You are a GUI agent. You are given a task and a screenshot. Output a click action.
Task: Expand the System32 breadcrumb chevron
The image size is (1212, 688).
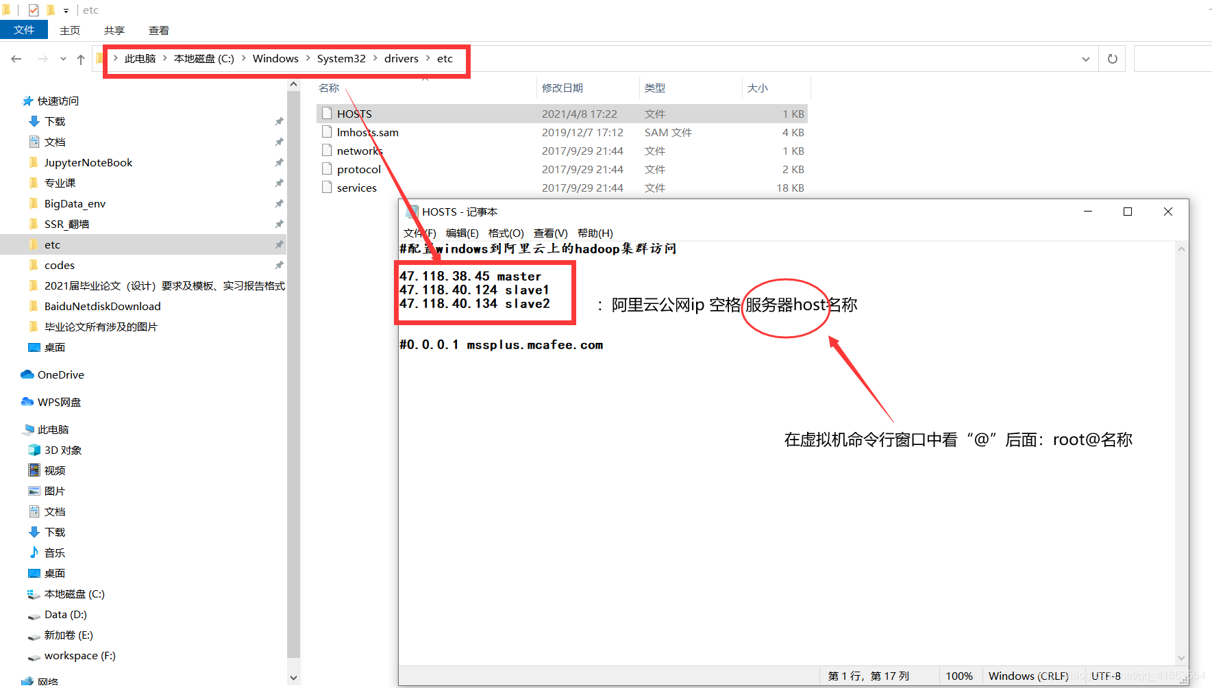coord(375,58)
